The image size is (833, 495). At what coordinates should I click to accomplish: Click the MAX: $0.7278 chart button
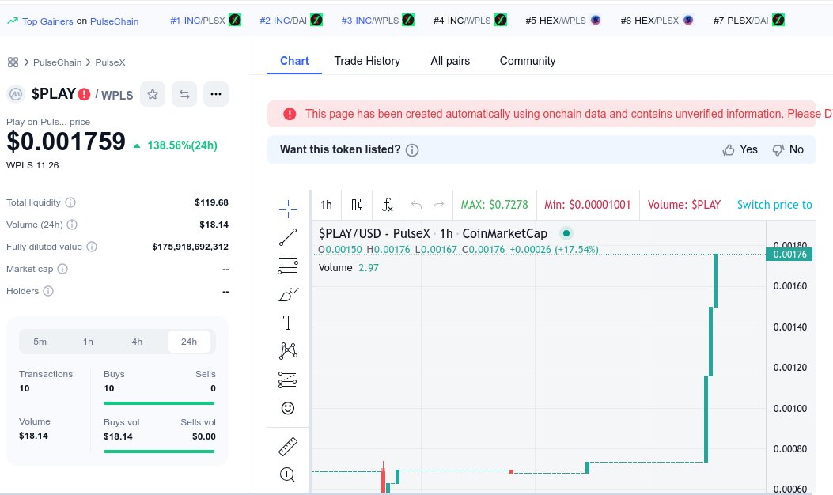point(494,205)
